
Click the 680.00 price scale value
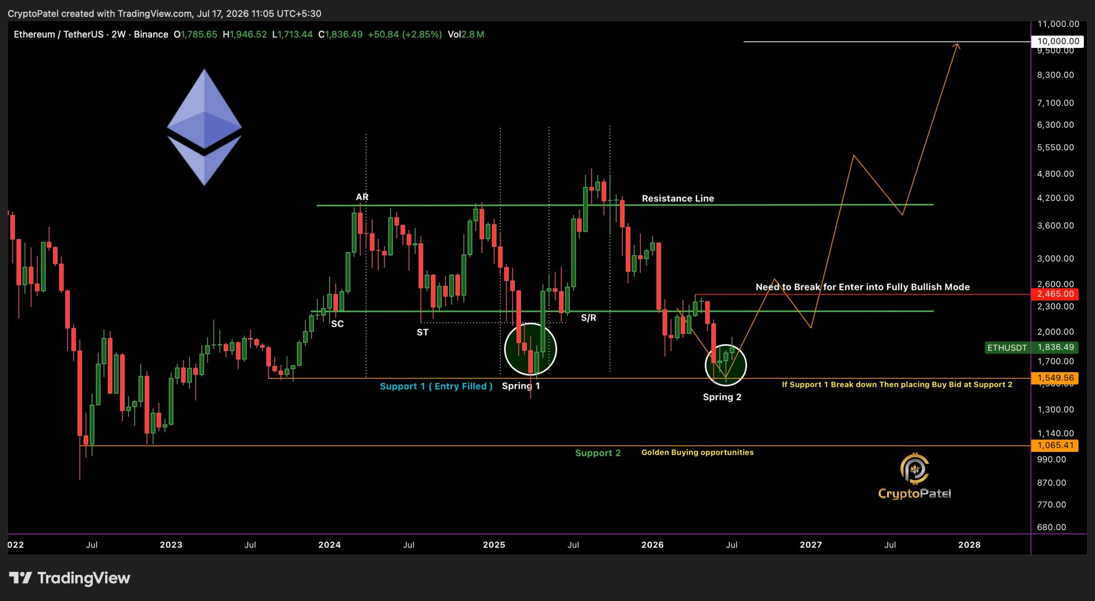pyautogui.click(x=1051, y=527)
